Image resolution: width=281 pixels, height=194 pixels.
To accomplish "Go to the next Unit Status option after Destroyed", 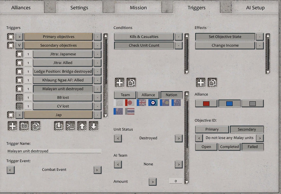I will [179, 138].
